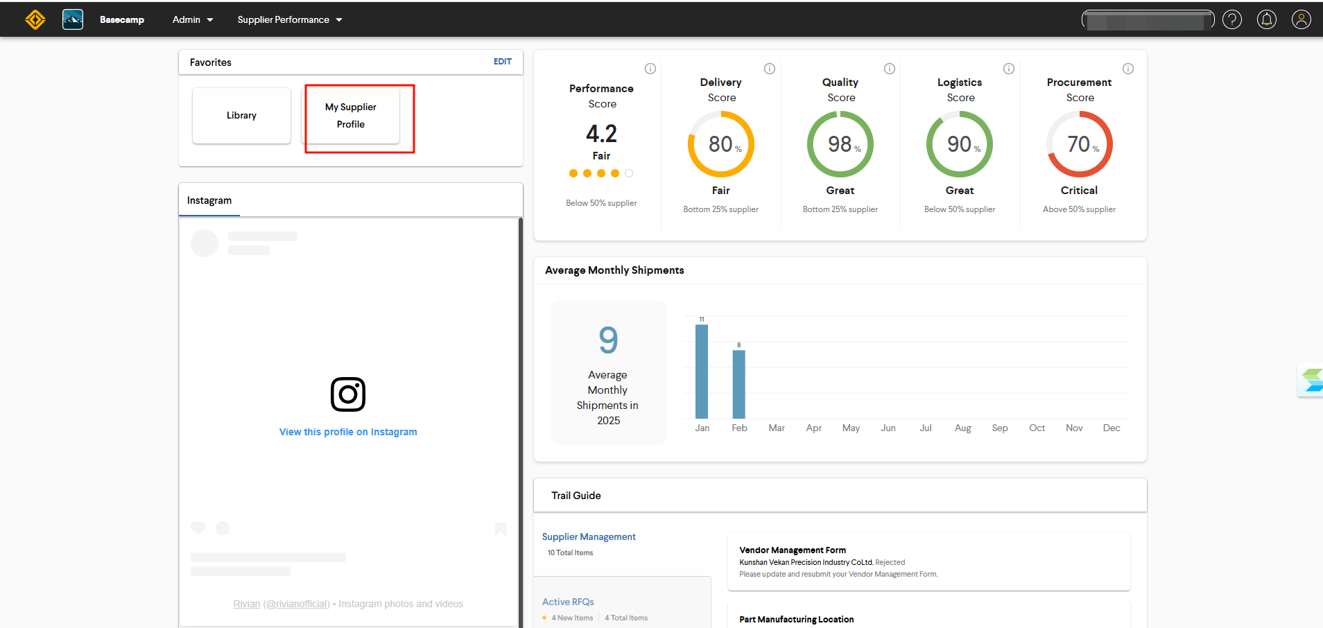1323x628 pixels.
Task: Show info for Procurement Score
Action: (x=1128, y=69)
